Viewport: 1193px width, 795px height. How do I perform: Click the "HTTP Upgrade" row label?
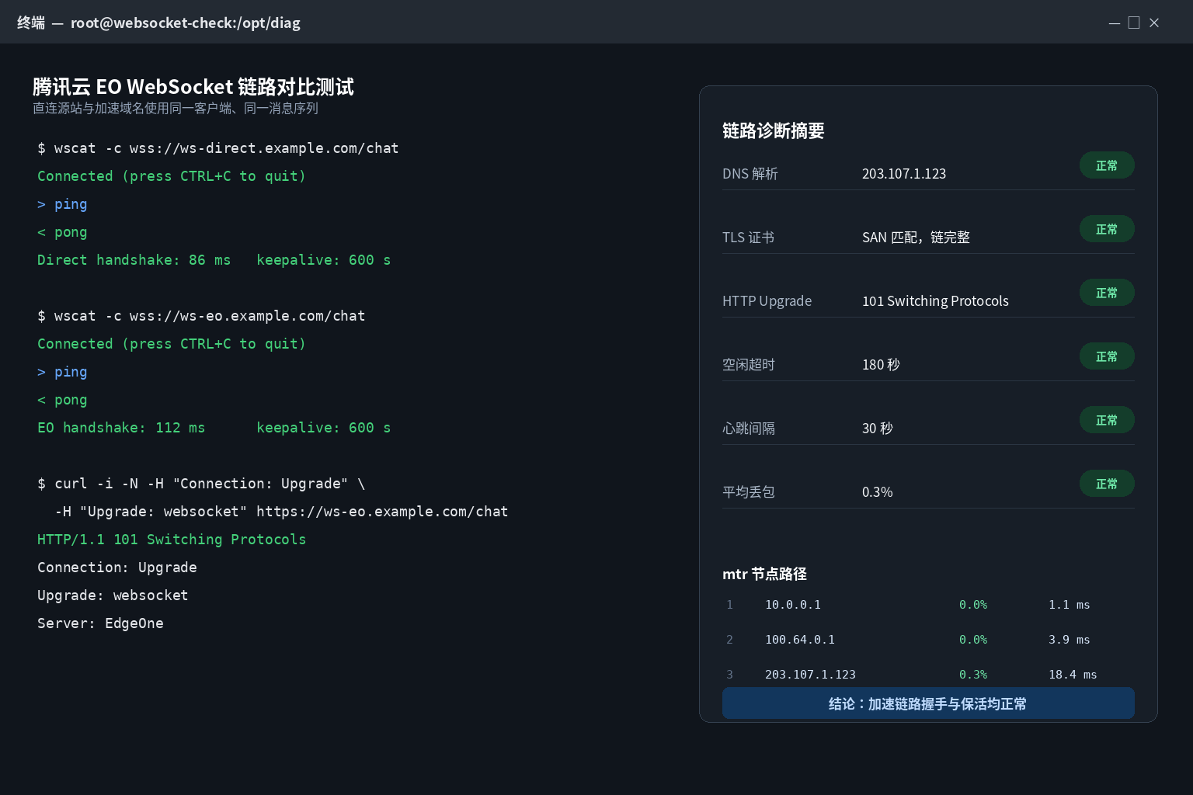click(x=767, y=301)
